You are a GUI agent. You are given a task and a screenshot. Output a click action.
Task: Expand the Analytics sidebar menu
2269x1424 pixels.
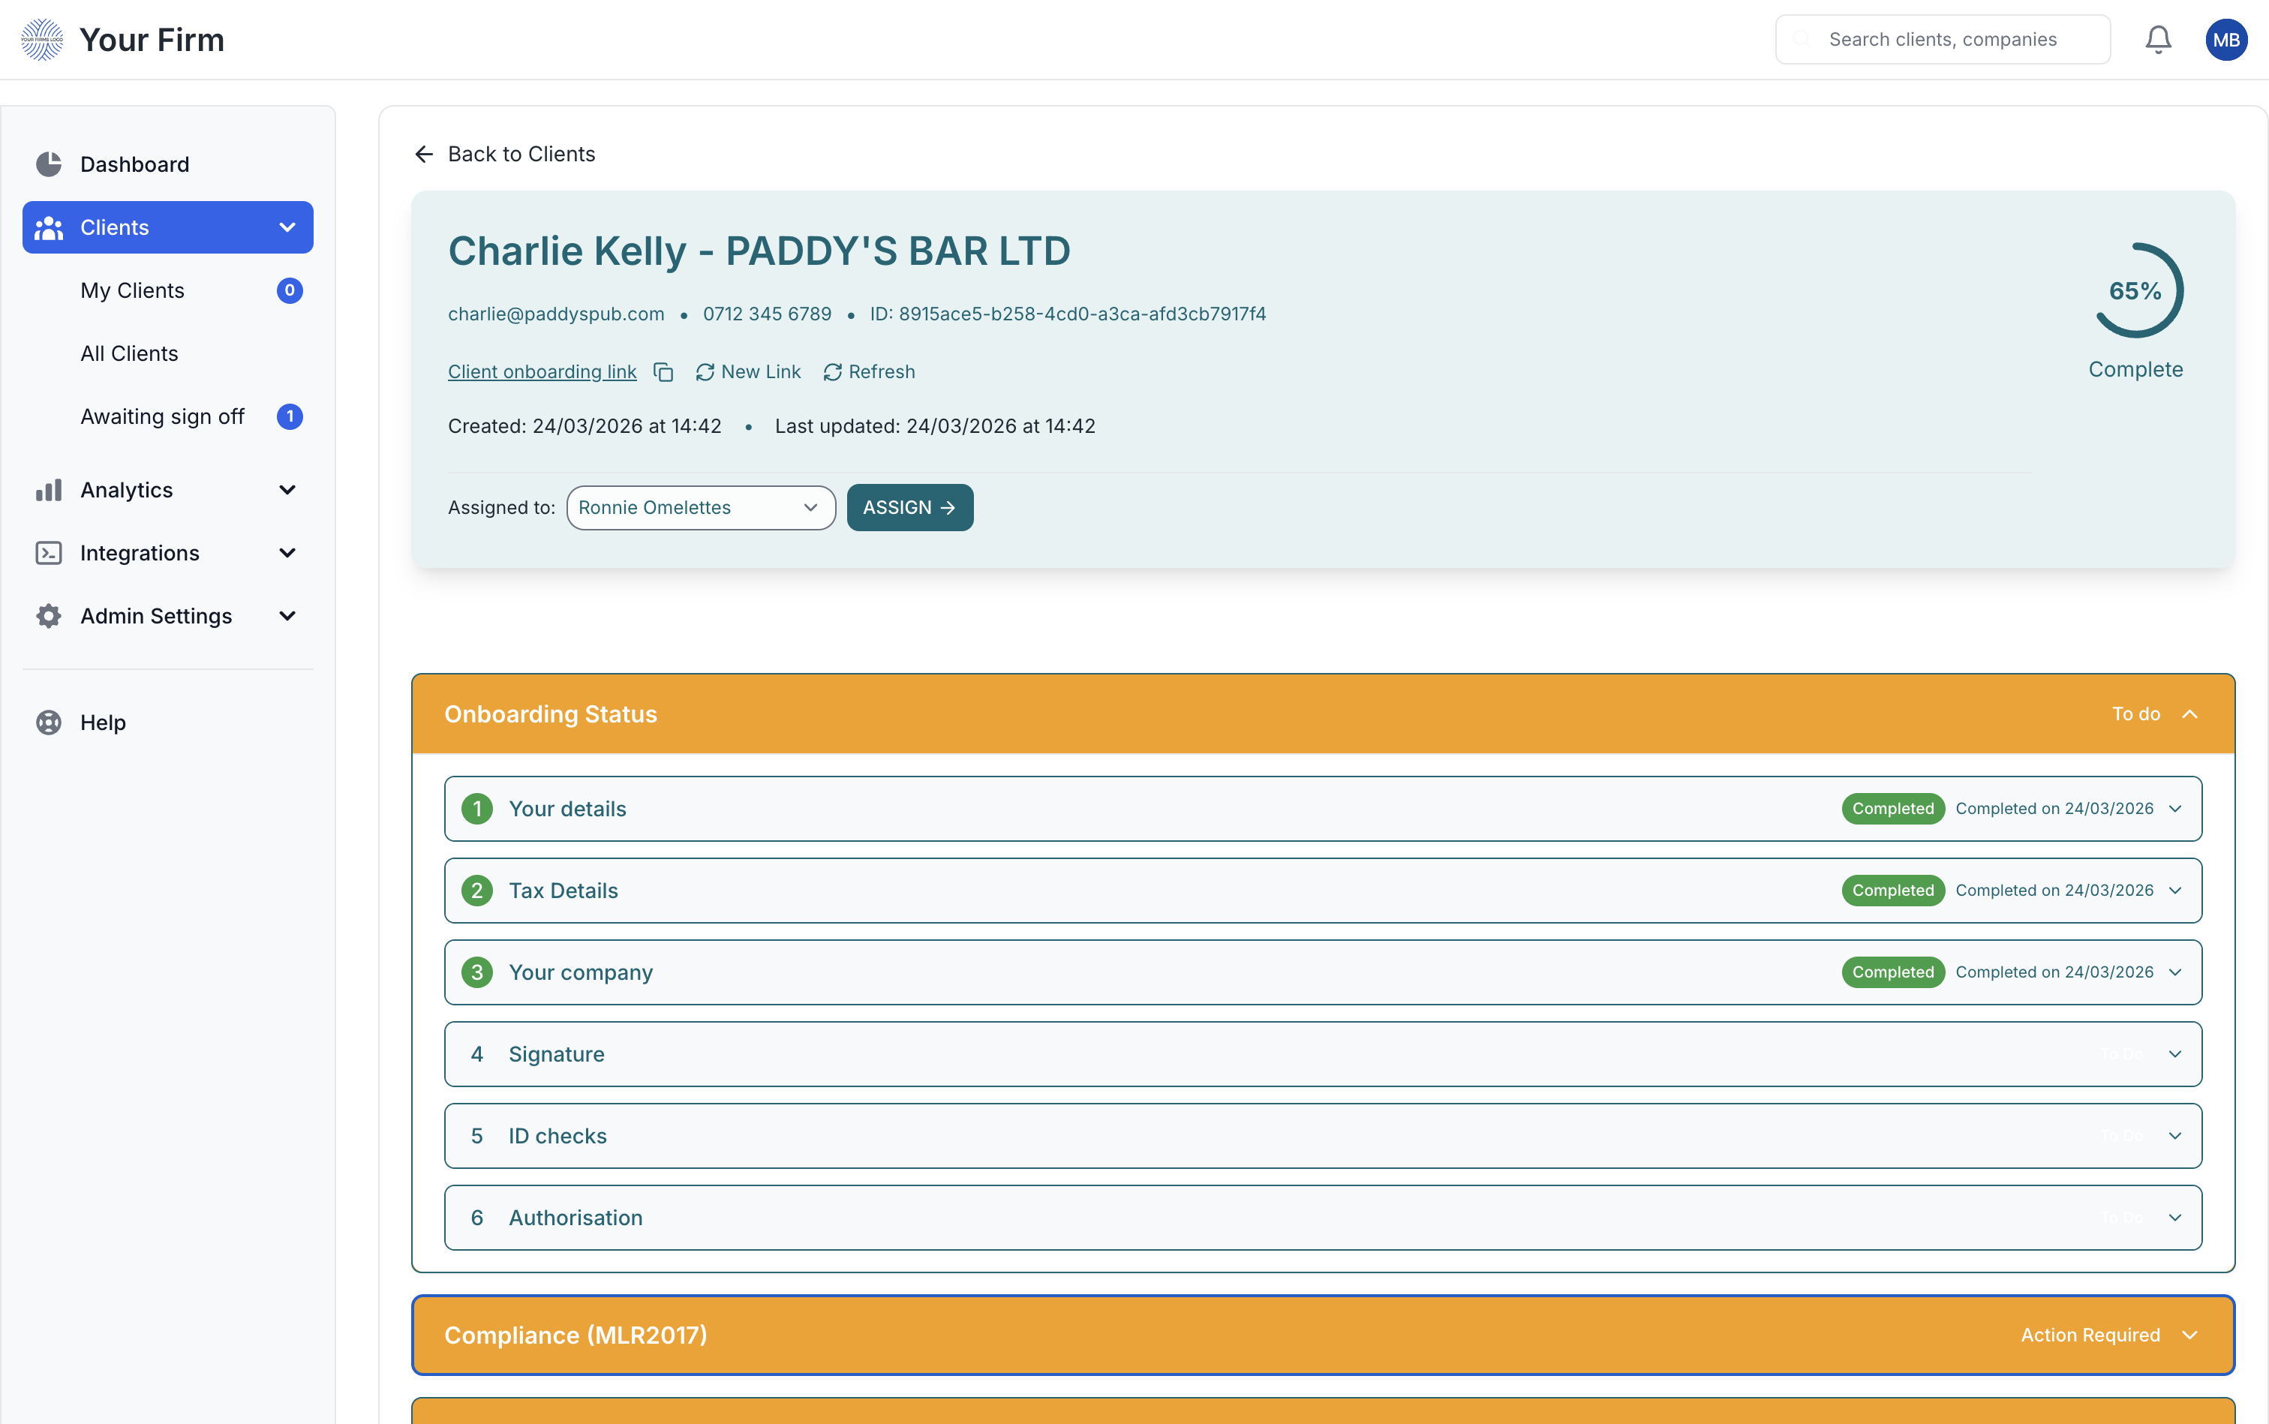coord(287,490)
